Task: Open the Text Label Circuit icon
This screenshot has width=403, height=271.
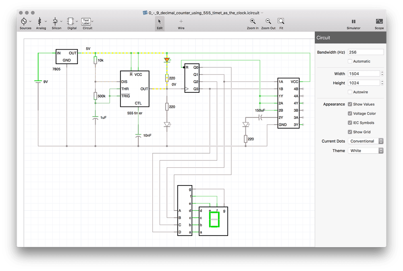Action: [86, 21]
